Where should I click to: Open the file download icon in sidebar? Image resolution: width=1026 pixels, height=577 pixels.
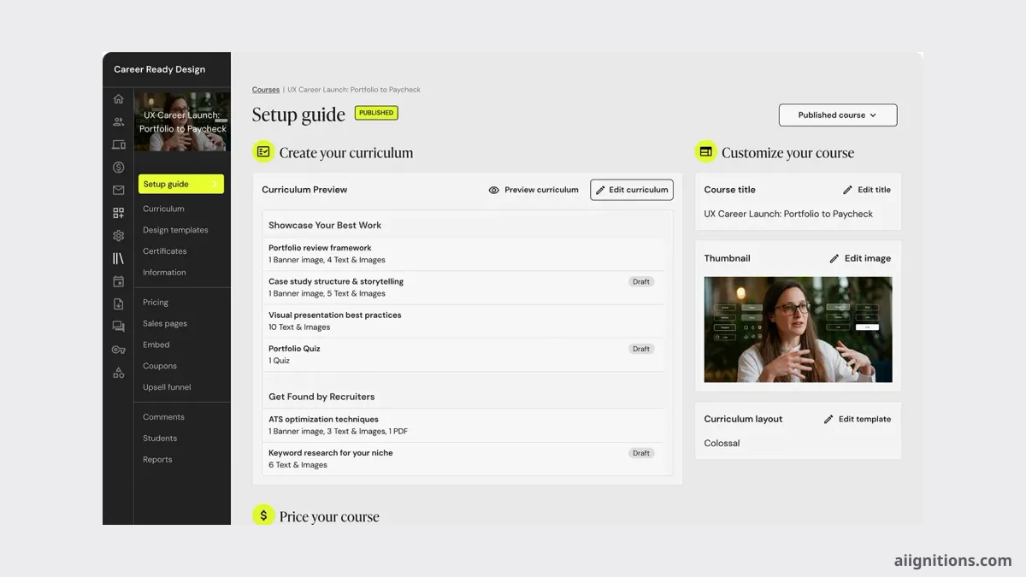(x=118, y=304)
